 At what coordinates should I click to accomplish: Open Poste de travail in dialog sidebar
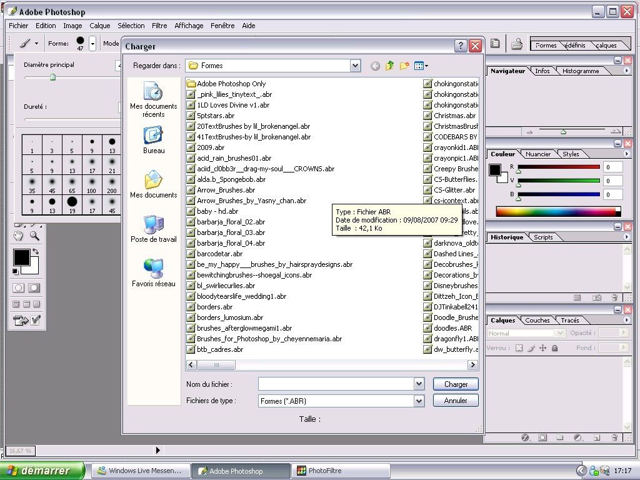(x=154, y=229)
